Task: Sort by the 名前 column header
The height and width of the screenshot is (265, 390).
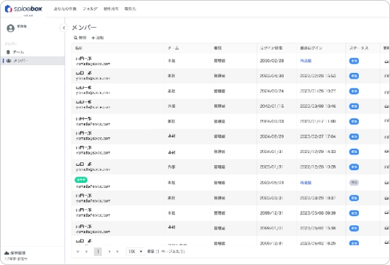Action: (79, 48)
